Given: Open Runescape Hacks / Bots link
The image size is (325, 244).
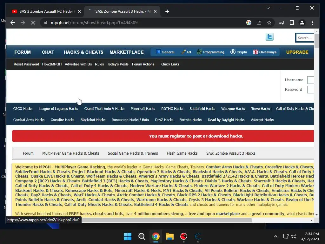Looking at the screenshot, I should 130,120.
